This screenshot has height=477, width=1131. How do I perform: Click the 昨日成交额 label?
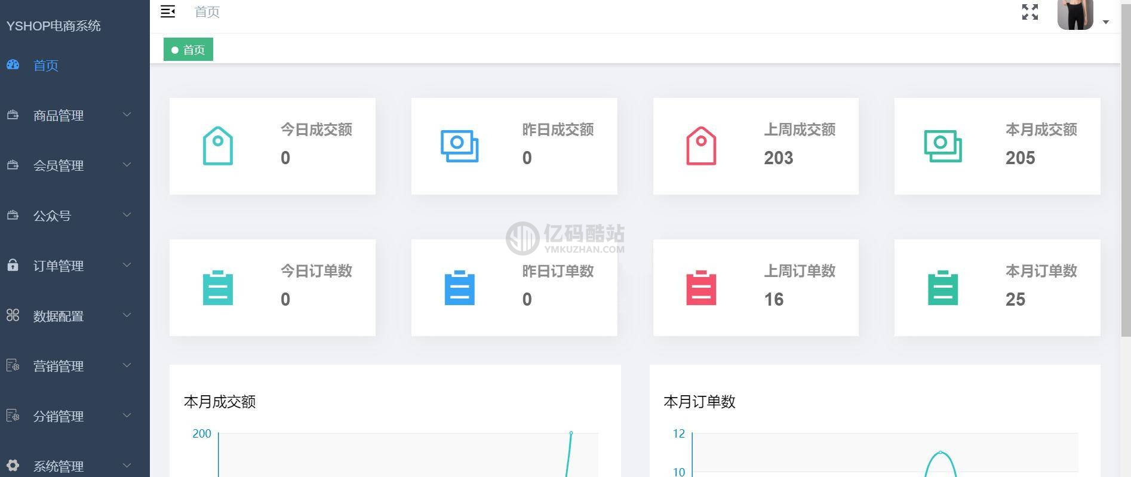point(558,130)
